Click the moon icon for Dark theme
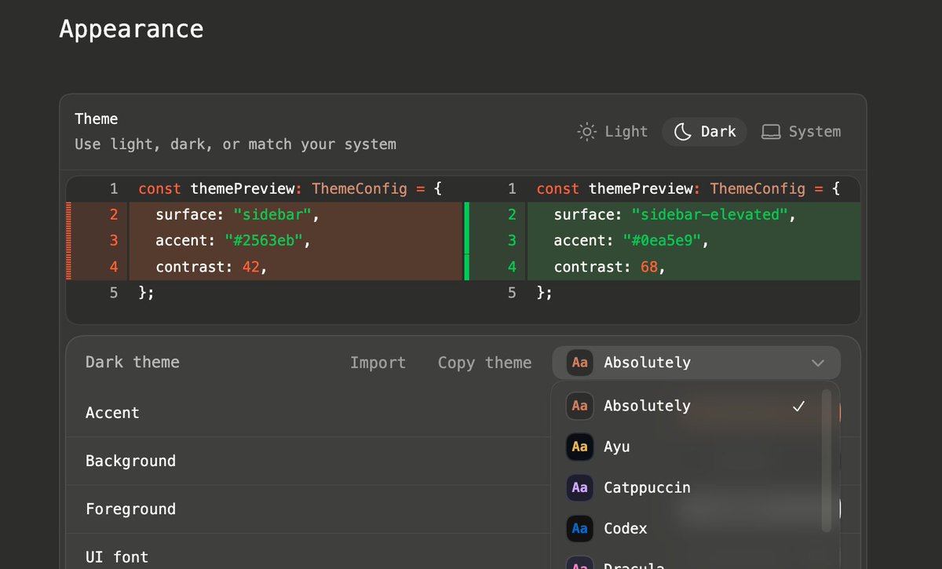The image size is (942, 569). coord(683,132)
